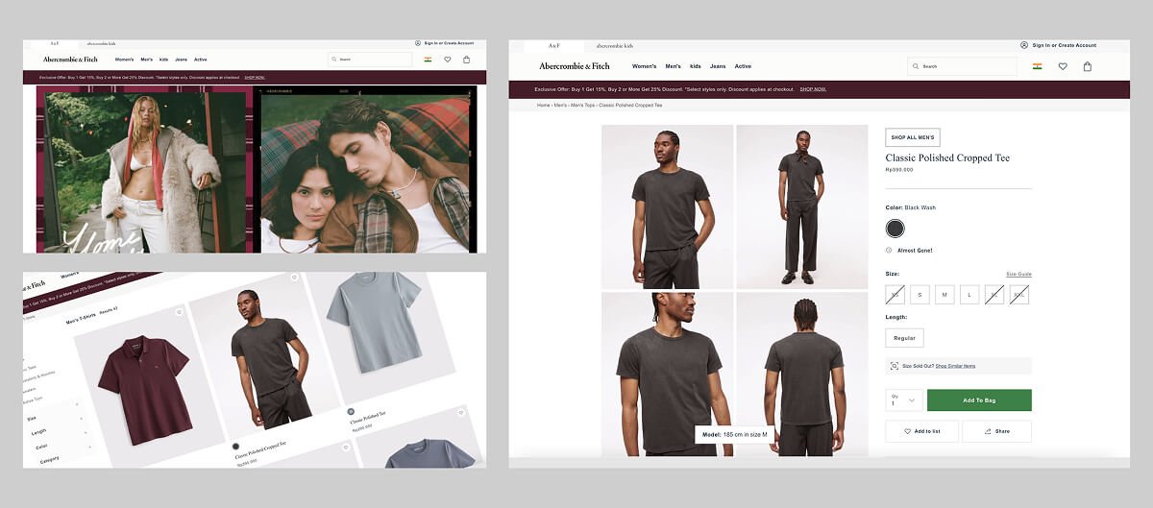The height and width of the screenshot is (508, 1153).
Task: Favorite the maroon polo in the listing
Action: pyautogui.click(x=179, y=312)
